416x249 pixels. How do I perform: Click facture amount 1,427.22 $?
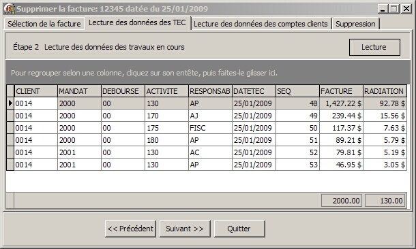[x=341, y=103]
